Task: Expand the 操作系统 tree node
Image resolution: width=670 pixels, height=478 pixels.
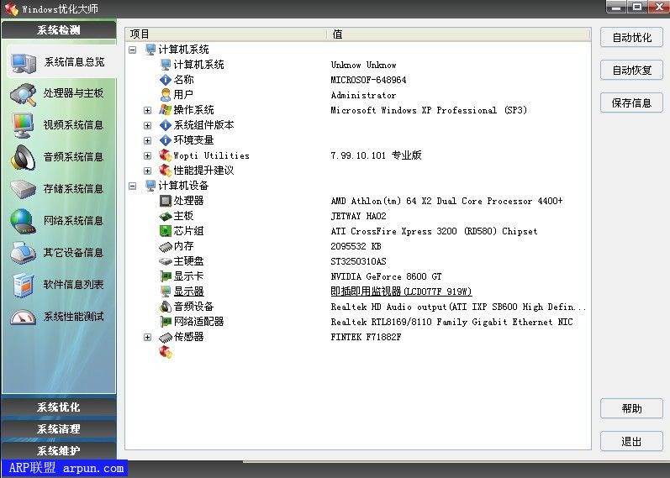Action: [x=148, y=110]
